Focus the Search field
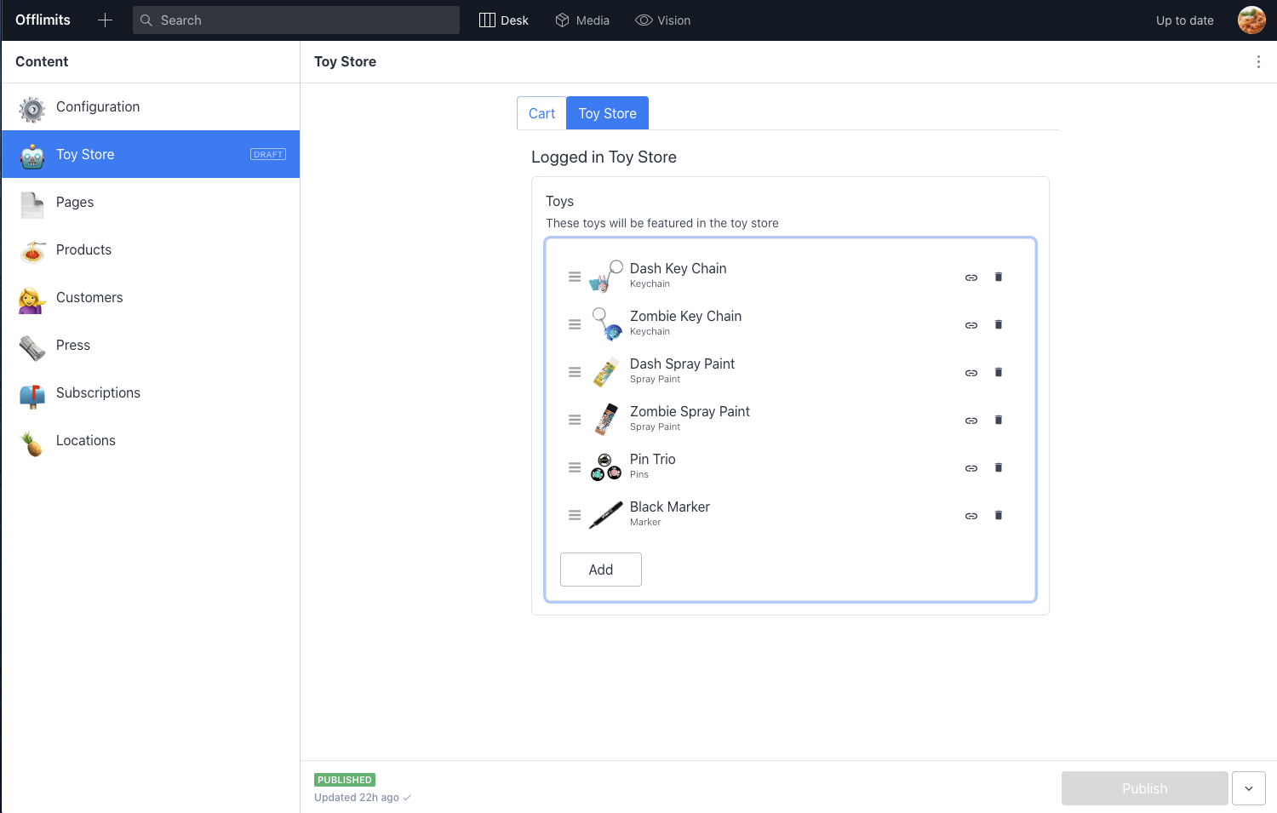Viewport: 1277px width, 813px height. (x=296, y=20)
